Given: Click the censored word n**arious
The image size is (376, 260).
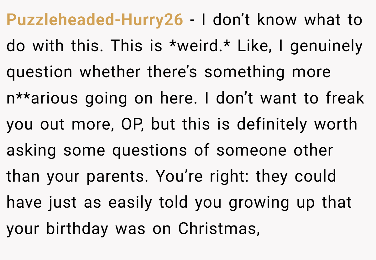Looking at the screenshot, I should click(x=42, y=98).
